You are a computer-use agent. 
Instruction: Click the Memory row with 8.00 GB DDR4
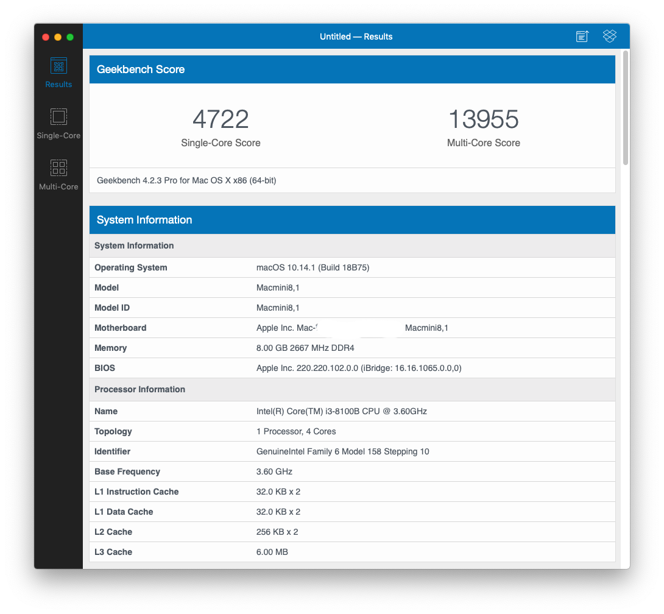(352, 348)
